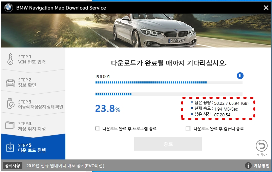Screen dimensions: 272x172
Task: Click the 초기화 reset icon
Action: click(261, 146)
